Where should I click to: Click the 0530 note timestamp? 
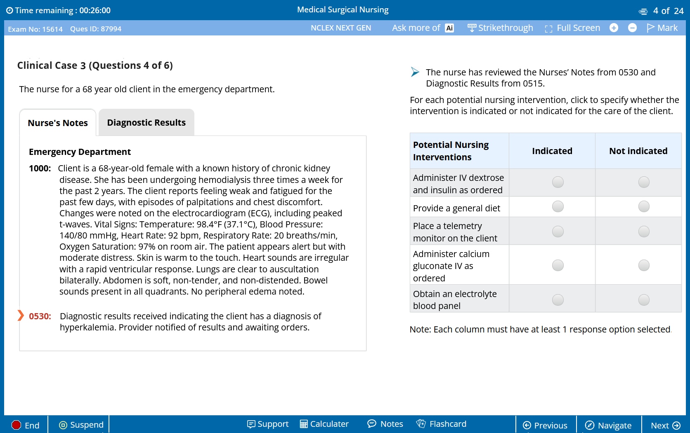(40, 316)
